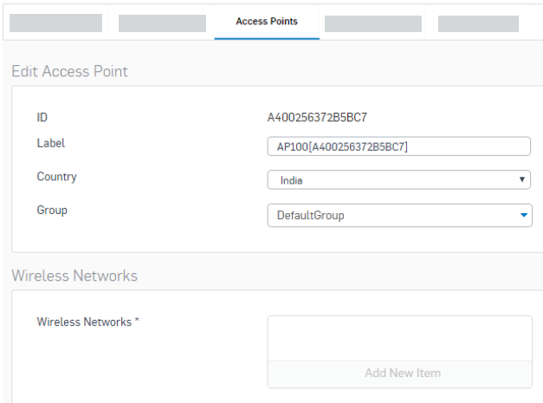Select the blurred tab left of Access Points
This screenshot has width=543, height=403.
(x=162, y=23)
